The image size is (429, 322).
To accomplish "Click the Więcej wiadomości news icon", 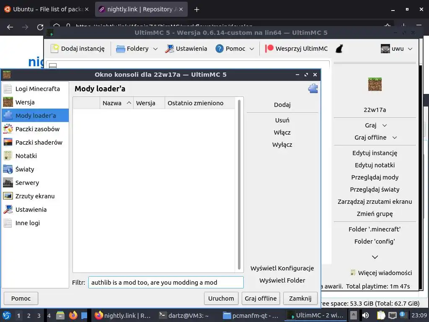I will point(353,273).
